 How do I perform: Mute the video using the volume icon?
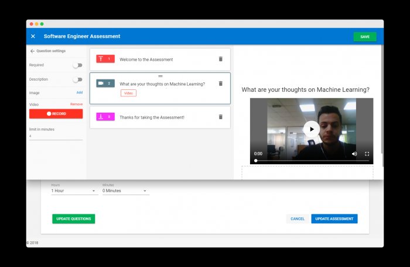(354, 154)
